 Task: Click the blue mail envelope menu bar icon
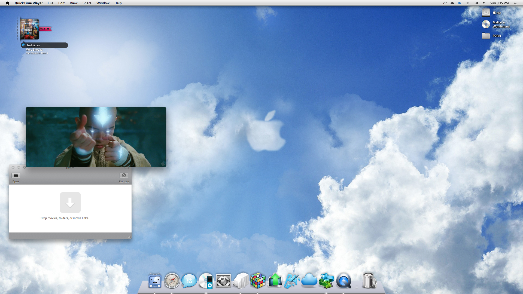460,3
